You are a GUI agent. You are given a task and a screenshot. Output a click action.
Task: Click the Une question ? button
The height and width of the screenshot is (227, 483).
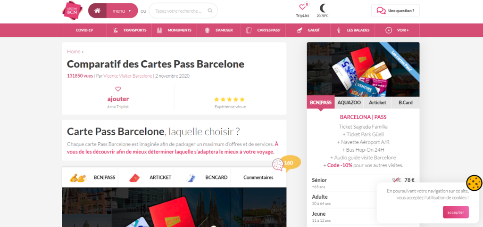395,11
